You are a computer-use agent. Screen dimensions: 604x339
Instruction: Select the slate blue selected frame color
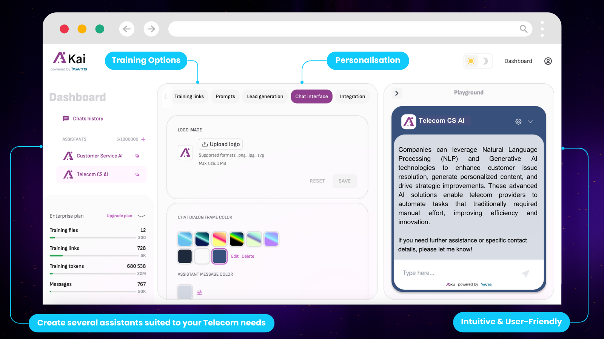click(219, 256)
